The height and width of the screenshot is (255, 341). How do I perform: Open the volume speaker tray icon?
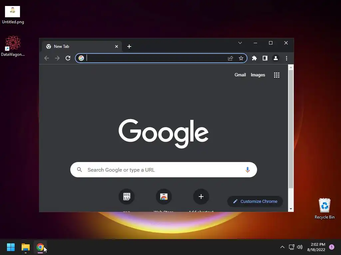300,247
